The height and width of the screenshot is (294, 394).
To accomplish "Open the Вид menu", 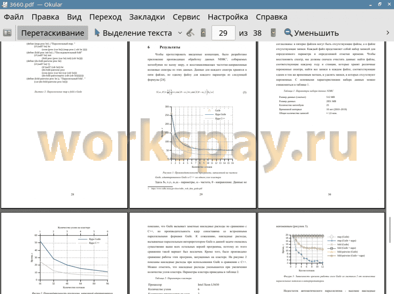I will pyautogui.click(x=74, y=17).
